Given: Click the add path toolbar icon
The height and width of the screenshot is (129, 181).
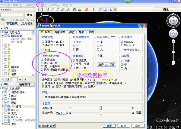Looking at the screenshot, I should 58,10.
